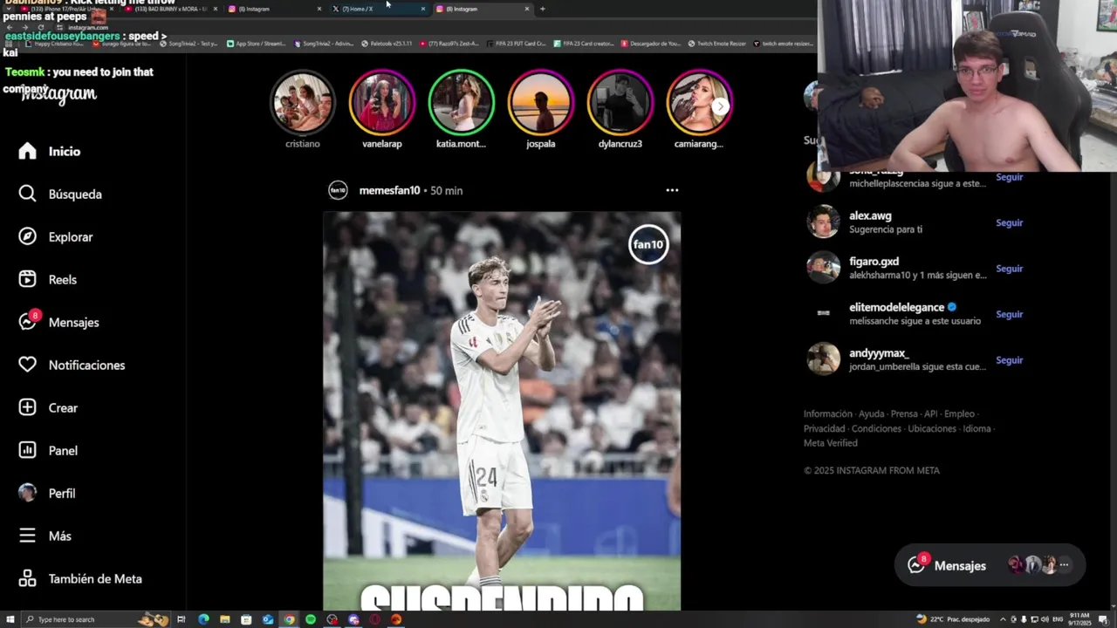Open the Ayuda footer link
Viewport: 1117px width, 628px height.
871,414
